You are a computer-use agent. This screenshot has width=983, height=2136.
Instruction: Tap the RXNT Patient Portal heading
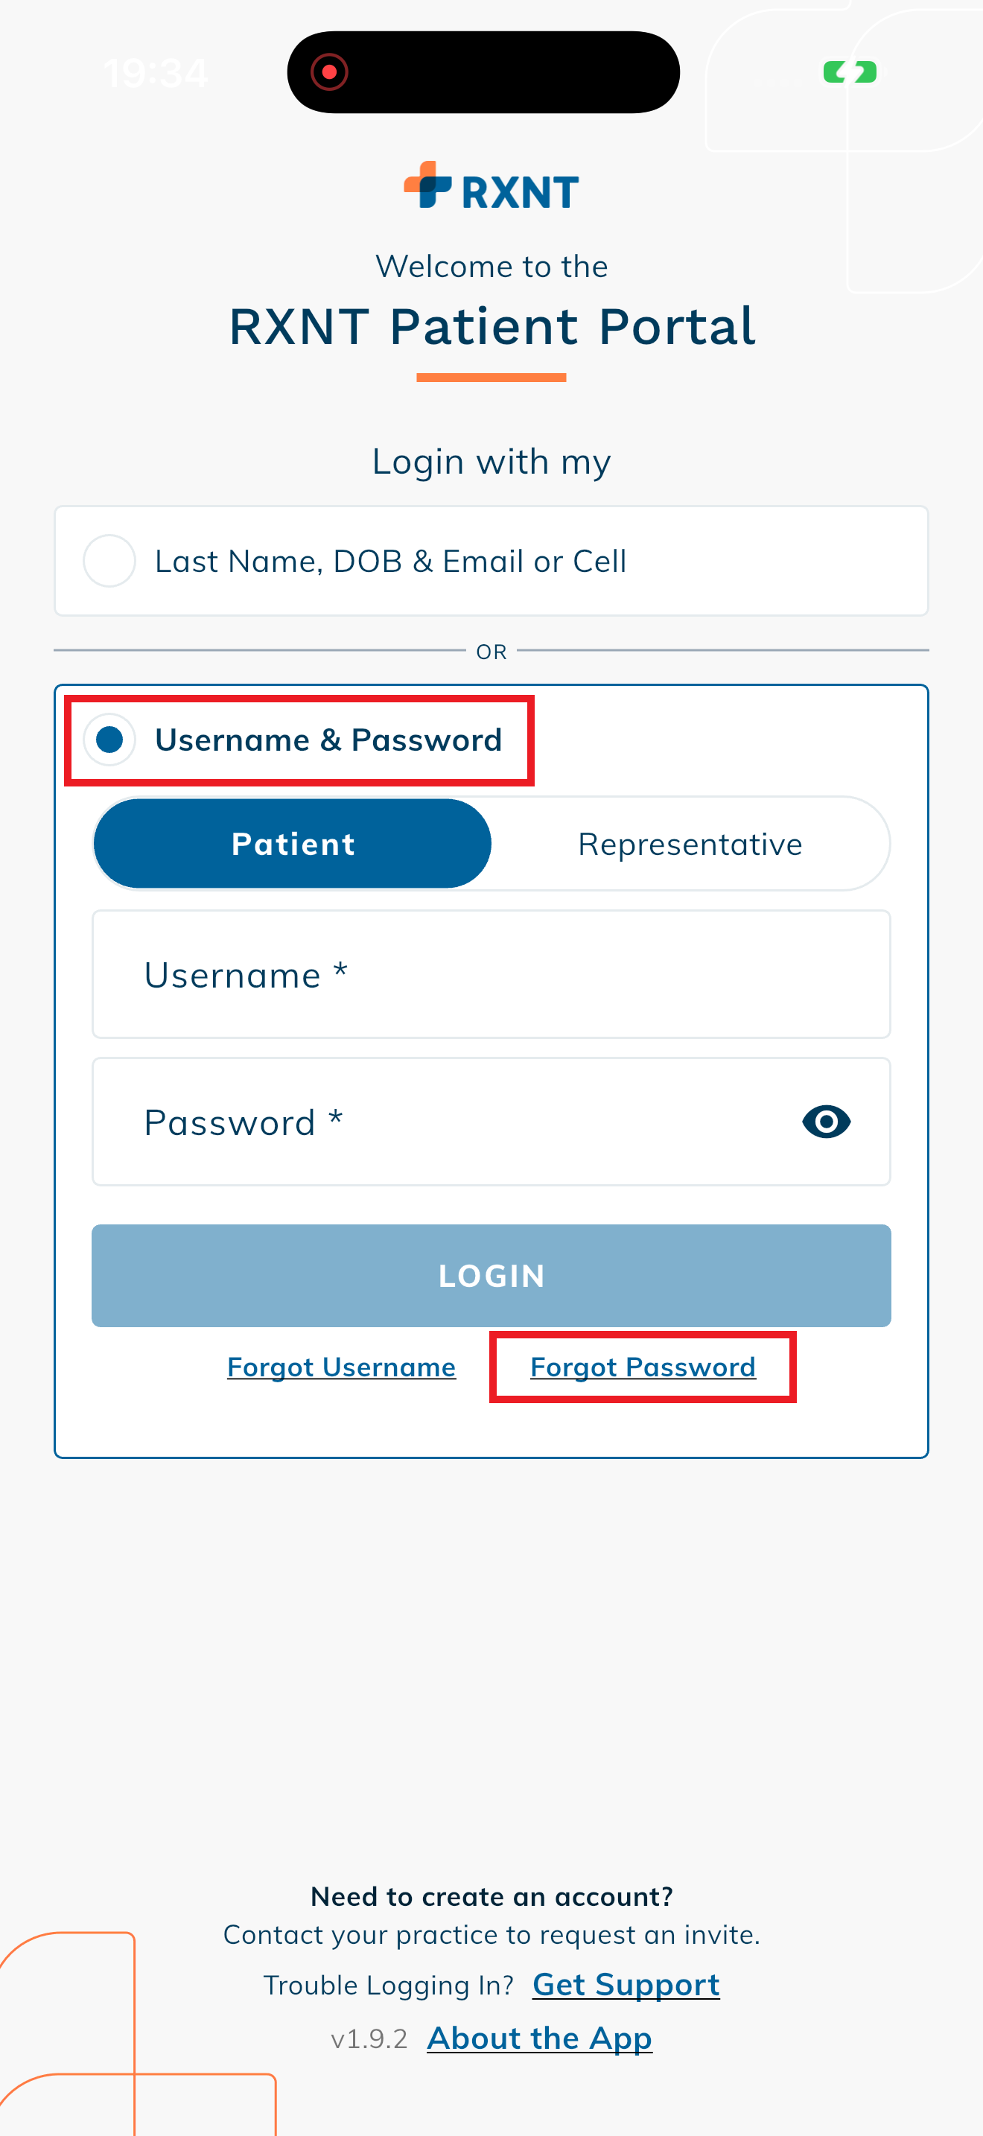492,326
